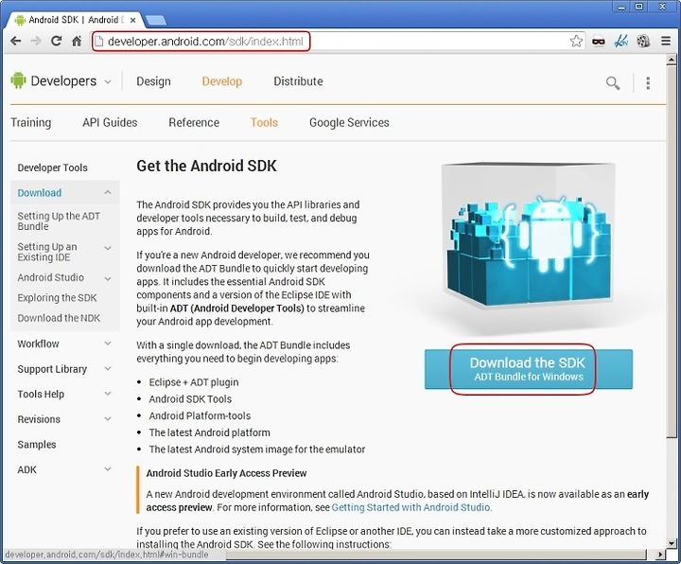Switch to the Training tab
Viewport: 681px width, 564px height.
pyautogui.click(x=31, y=122)
